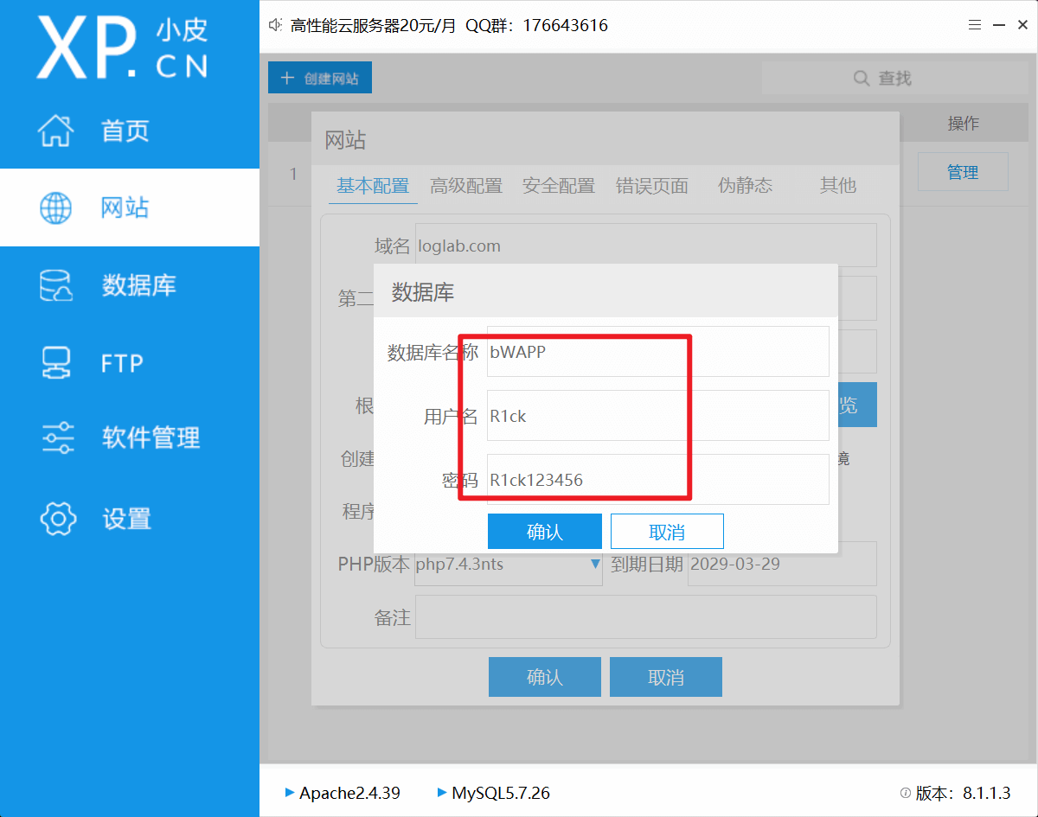Image resolution: width=1038 pixels, height=817 pixels.
Task: Open the database icon in sidebar
Action: pyautogui.click(x=56, y=285)
